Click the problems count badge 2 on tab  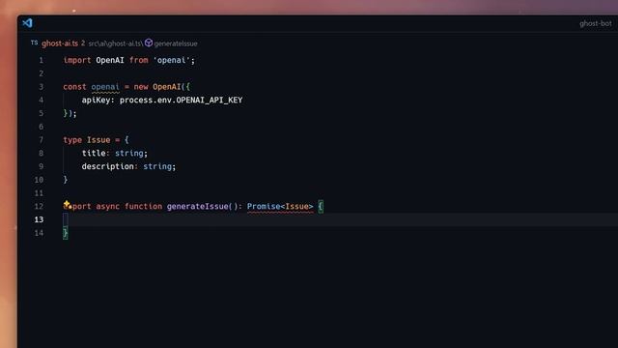[83, 43]
